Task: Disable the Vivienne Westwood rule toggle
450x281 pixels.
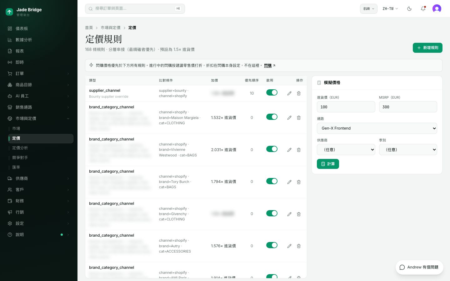Action: pyautogui.click(x=272, y=149)
